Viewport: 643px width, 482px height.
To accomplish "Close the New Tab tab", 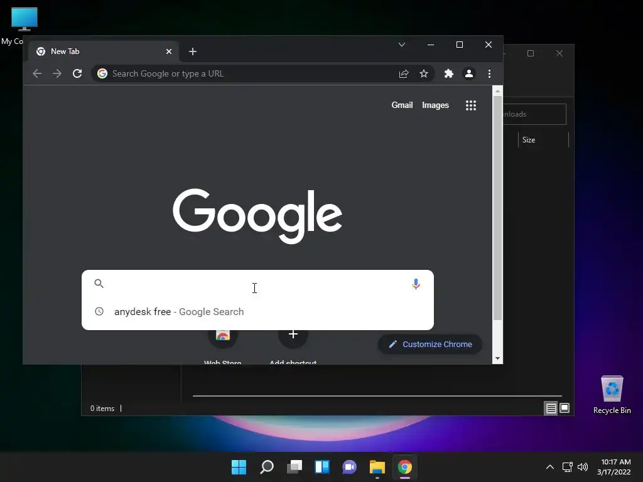I will pos(169,51).
